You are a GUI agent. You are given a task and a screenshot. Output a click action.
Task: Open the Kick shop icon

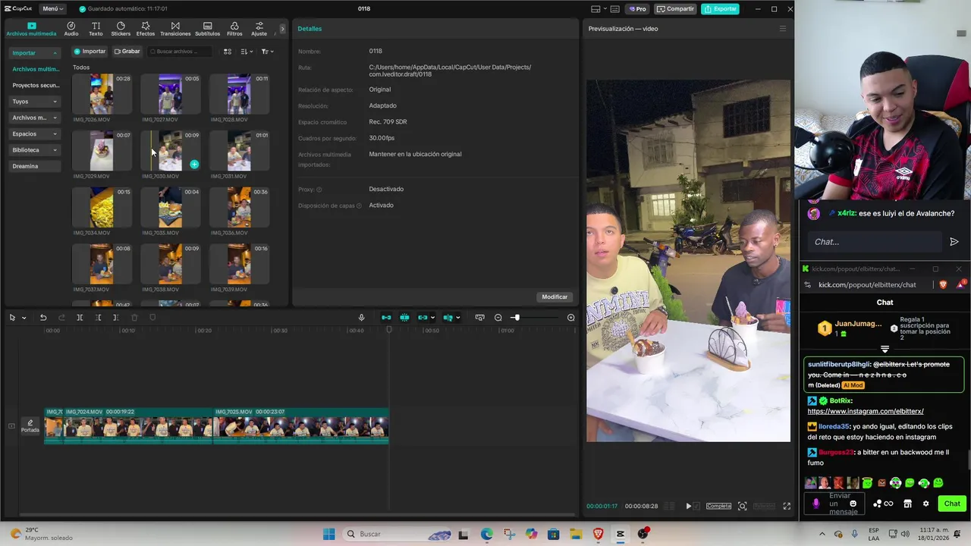(907, 504)
